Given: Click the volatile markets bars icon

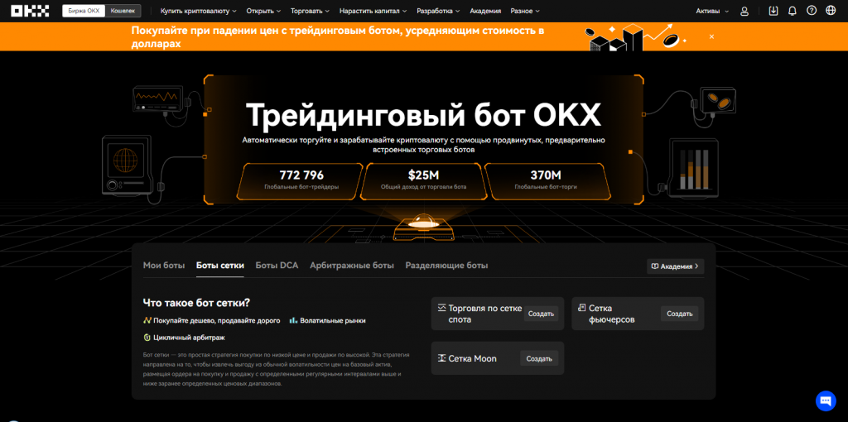Looking at the screenshot, I should pos(293,320).
